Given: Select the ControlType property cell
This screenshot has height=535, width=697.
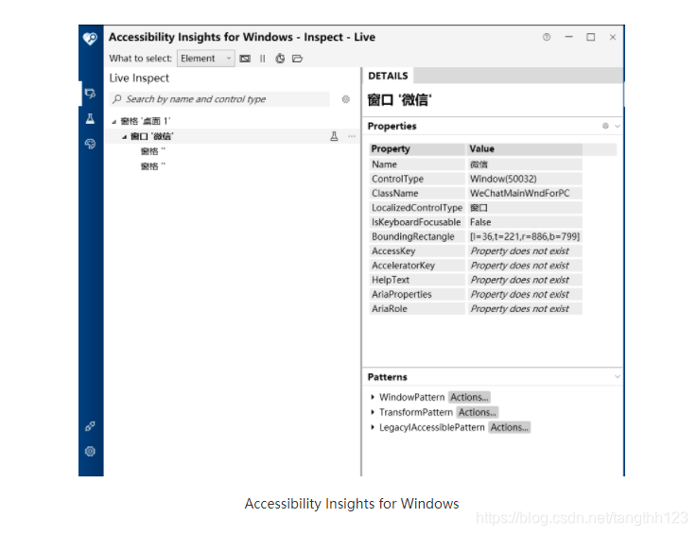Looking at the screenshot, I should pos(417,179).
